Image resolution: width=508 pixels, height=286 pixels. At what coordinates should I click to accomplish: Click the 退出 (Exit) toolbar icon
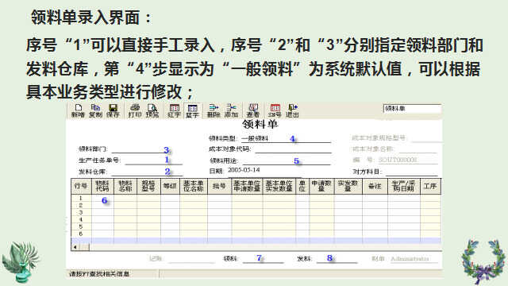tap(292, 110)
